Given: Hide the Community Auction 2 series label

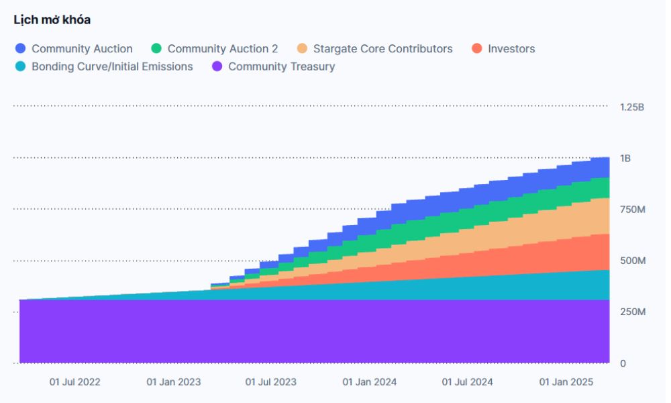Looking at the screenshot, I should click(x=222, y=48).
